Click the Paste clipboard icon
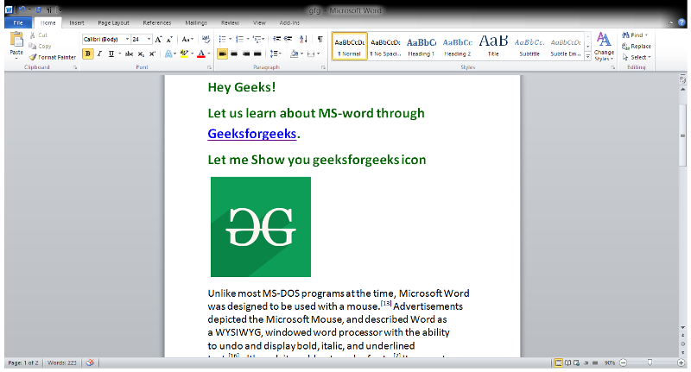This screenshot has height=372, width=691. pos(16,40)
